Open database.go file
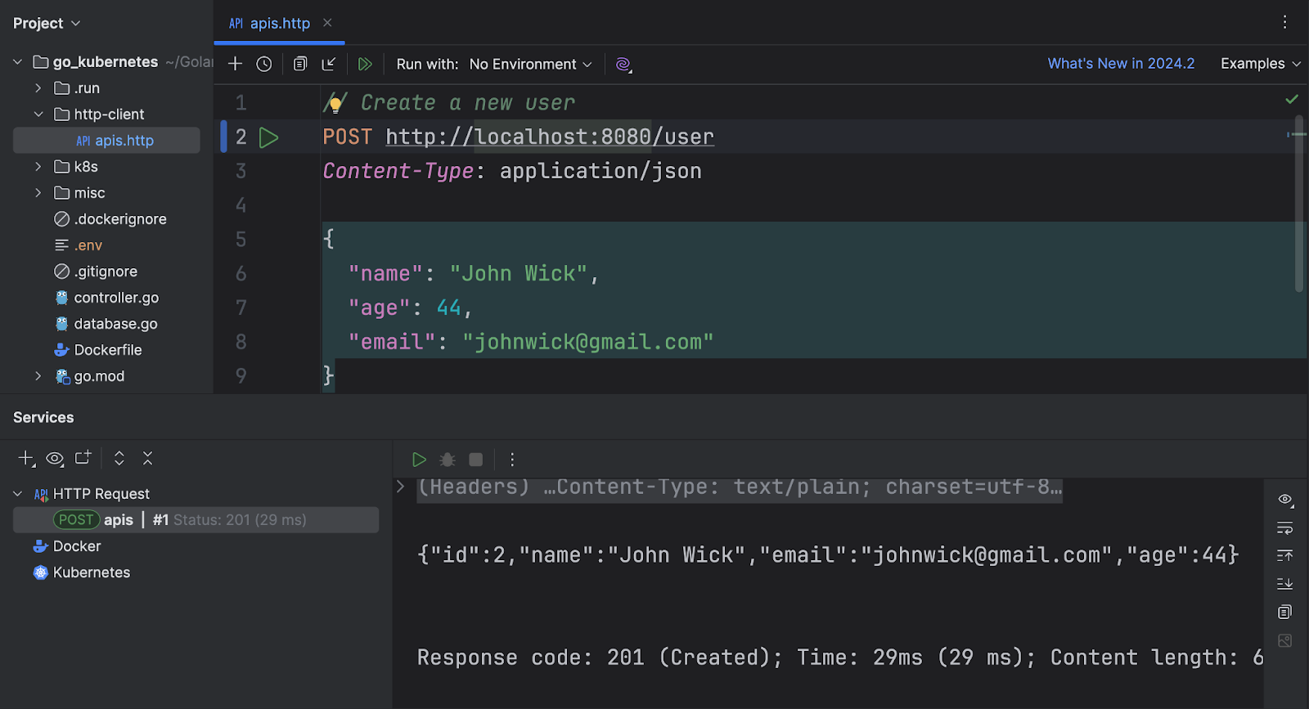Image resolution: width=1309 pixels, height=709 pixels. [106, 323]
